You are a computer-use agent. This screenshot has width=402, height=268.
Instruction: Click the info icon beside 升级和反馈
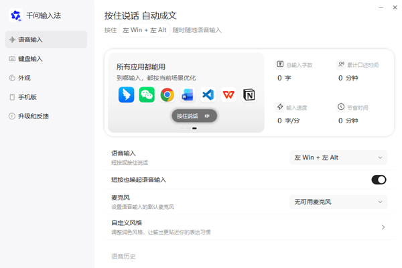click(x=12, y=116)
